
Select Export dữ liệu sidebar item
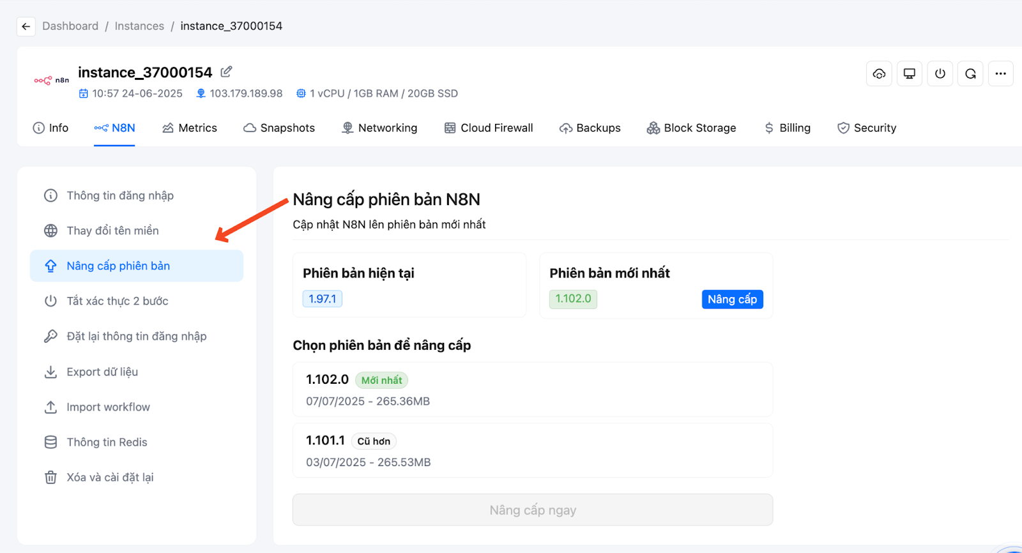pos(137,372)
